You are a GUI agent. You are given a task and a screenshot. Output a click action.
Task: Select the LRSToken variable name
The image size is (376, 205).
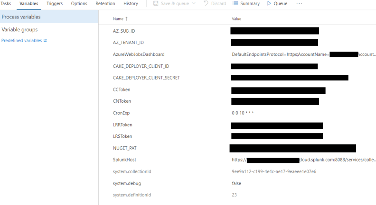coord(122,136)
